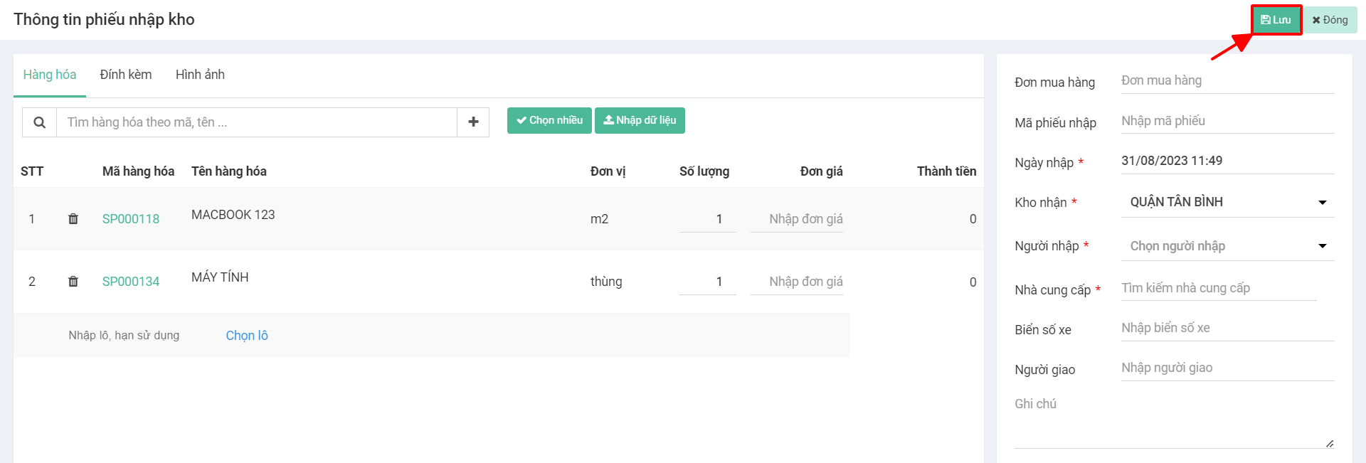1366x463 pixels.
Task: Select the Hàng hóa tab
Action: click(50, 75)
